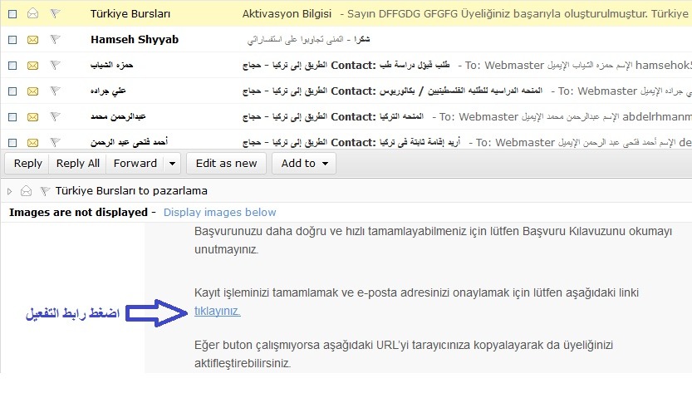Screen dimensions: 692x393
Task: Select checkbox of علي جراده message
Action: pos(12,91)
